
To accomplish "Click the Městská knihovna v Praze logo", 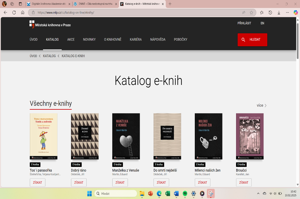I will (50, 24).
